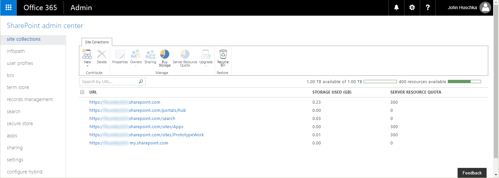Open the Office 365 app launcher grid
The width and height of the screenshot is (499, 178).
coord(8,7)
